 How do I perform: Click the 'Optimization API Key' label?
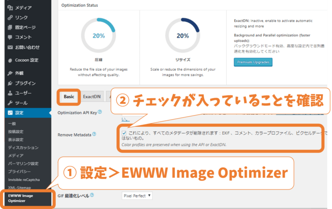pyautogui.click(x=77, y=113)
